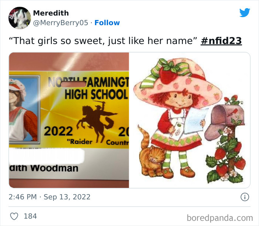Image resolution: width=259 pixels, height=226 pixels.
Task: Open the Strawberry Shortcake illustration image
Action: point(189,120)
